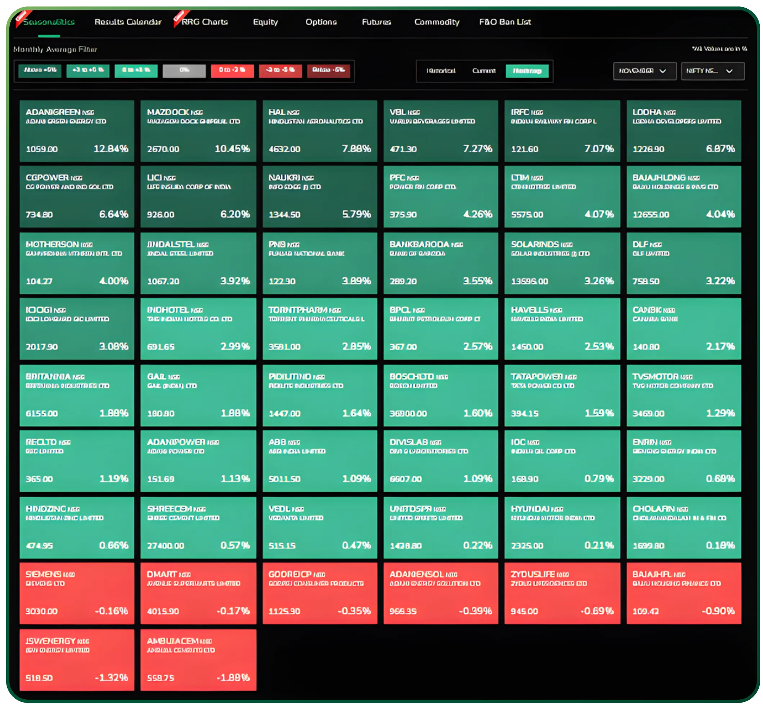Switch to Current view
The image size is (763, 708).
click(x=483, y=71)
